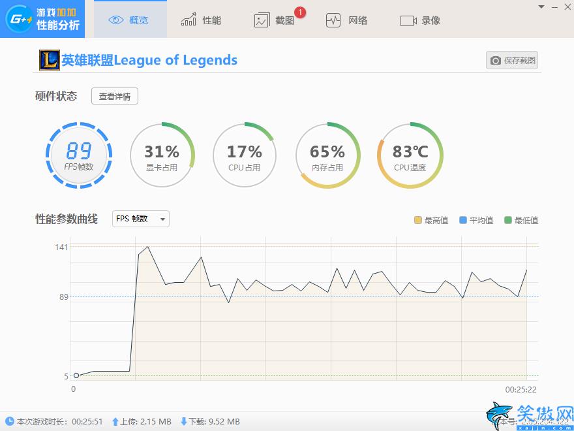This screenshot has width=574, height=431.
Task: Click the League of Legends game icon
Action: [50, 60]
